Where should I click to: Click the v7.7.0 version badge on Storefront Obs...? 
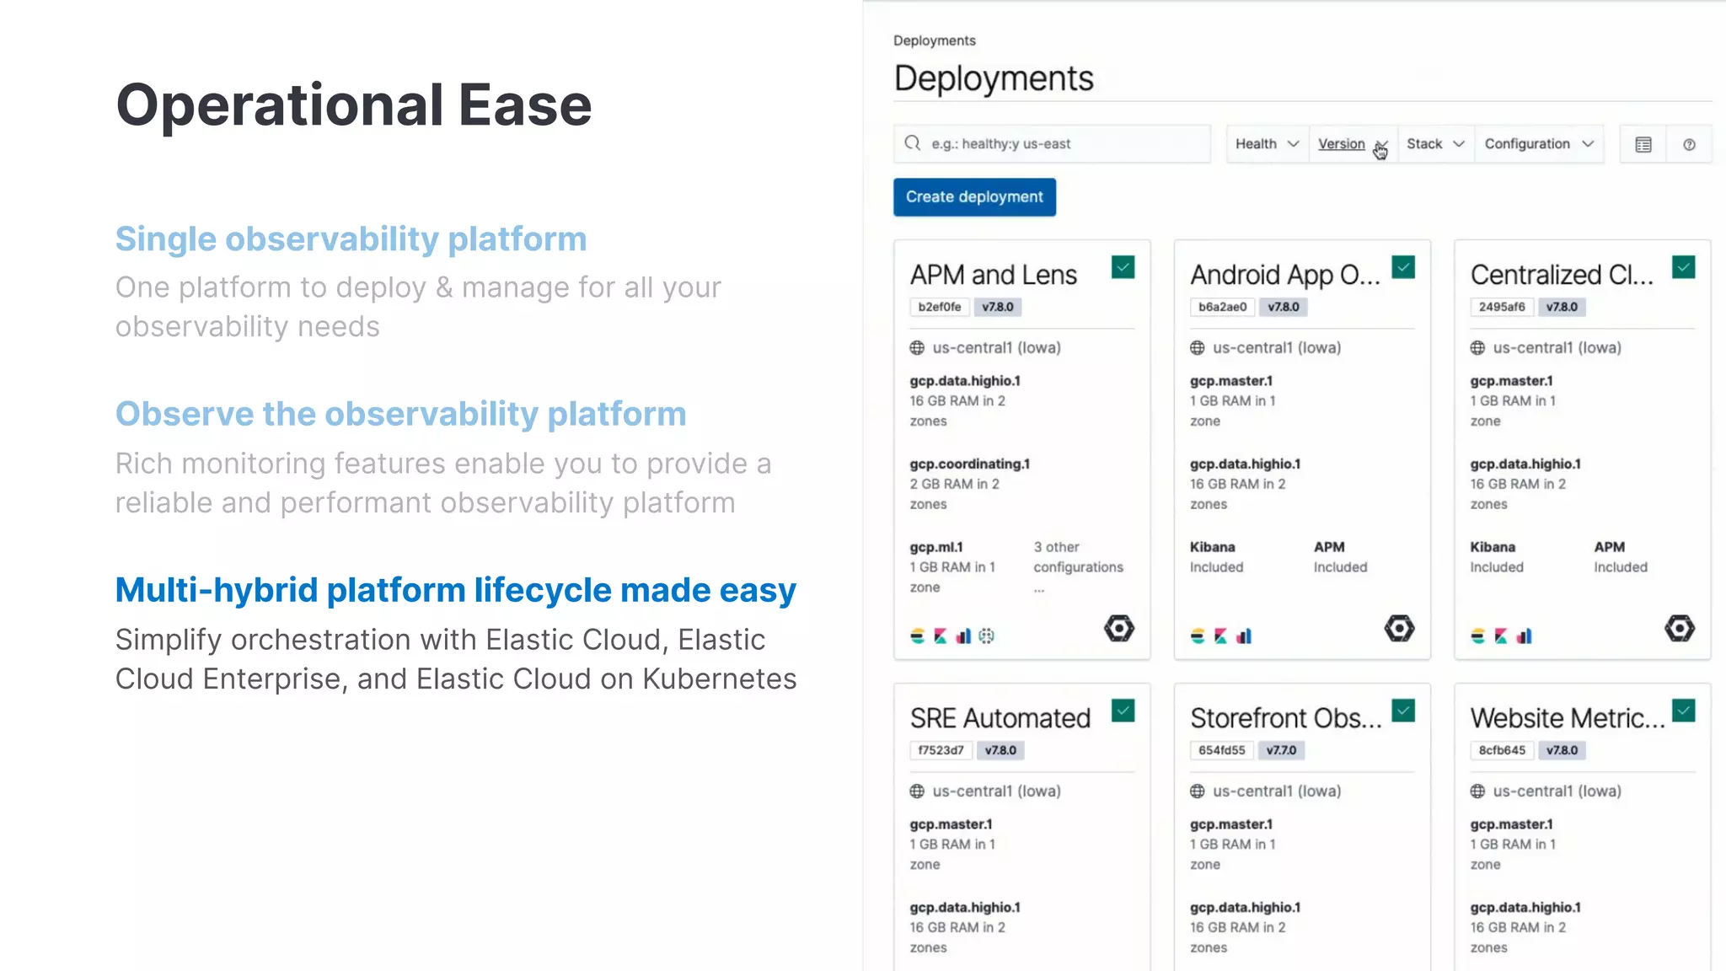click(1281, 750)
